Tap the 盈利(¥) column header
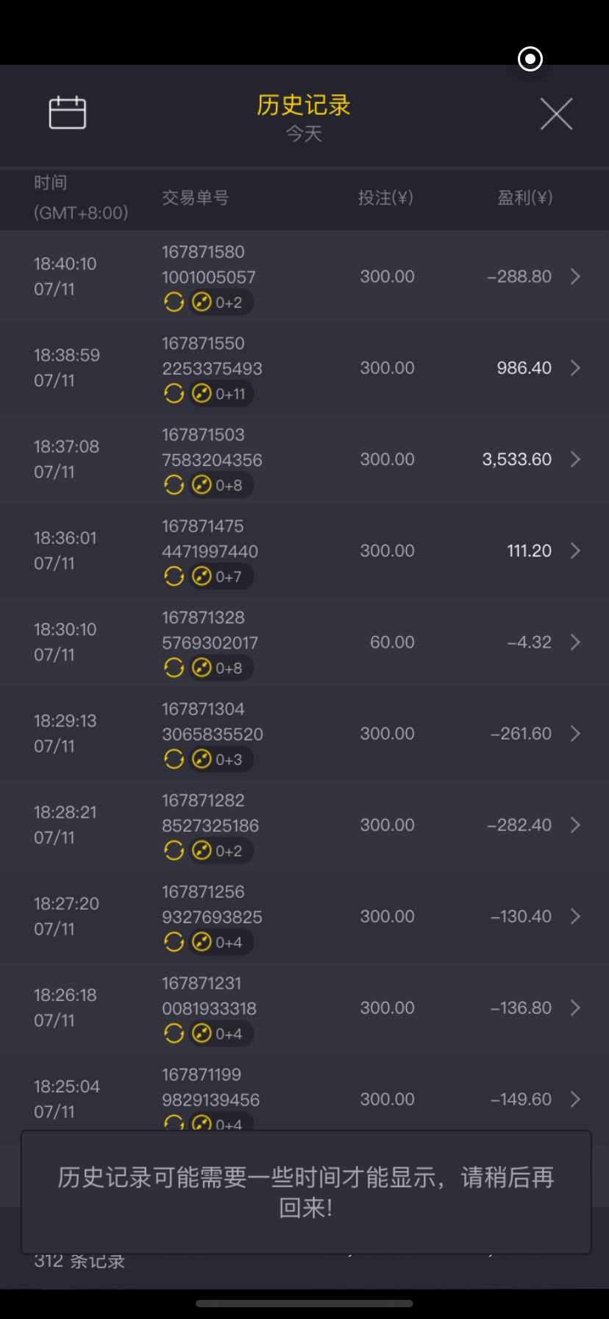This screenshot has width=609, height=1319. click(x=524, y=198)
